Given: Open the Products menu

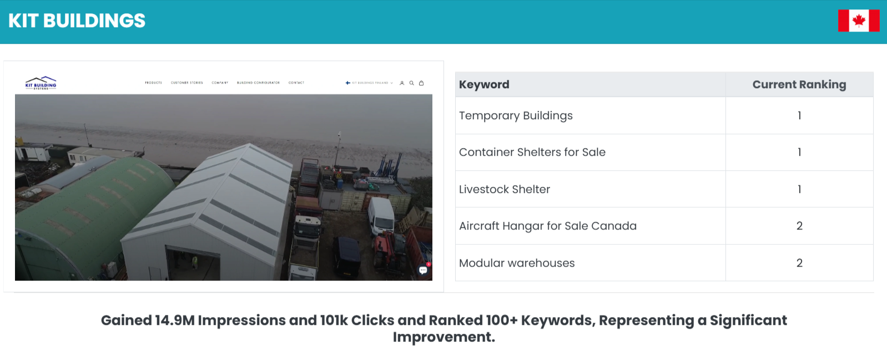Looking at the screenshot, I should pos(153,83).
